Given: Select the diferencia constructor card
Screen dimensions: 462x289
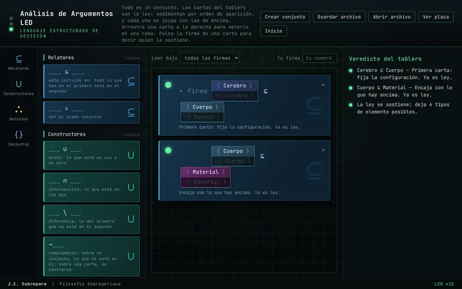Looking at the screenshot, I should point(91,219).
